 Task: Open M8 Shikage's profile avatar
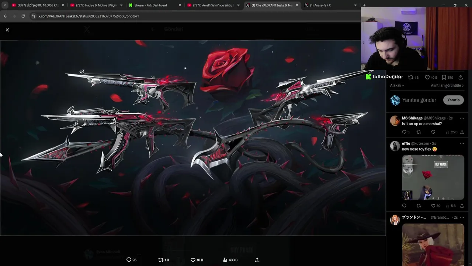(395, 120)
